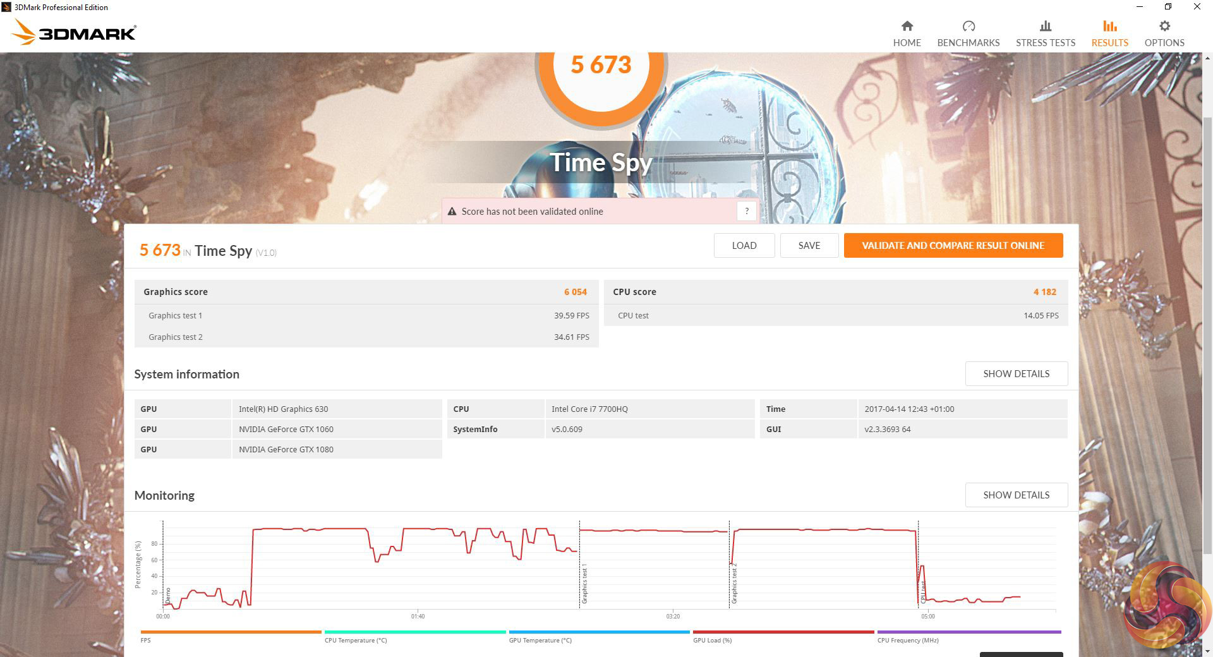Click the Time value 2017-04-14 12:43

tap(963, 409)
